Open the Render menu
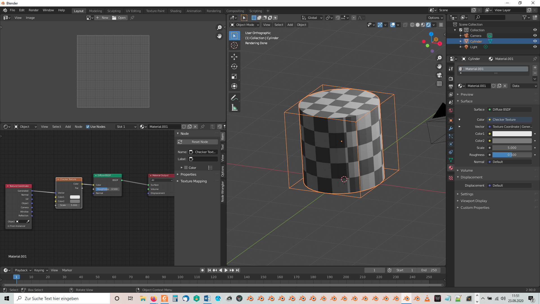This screenshot has height=304, width=540. [x=33, y=10]
